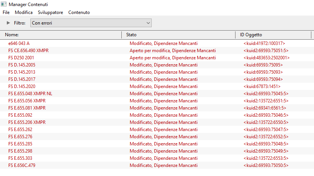This screenshot has width=314, height=176.
Task: Click the ID <kuid:69593:75095>
Action: (263, 65)
